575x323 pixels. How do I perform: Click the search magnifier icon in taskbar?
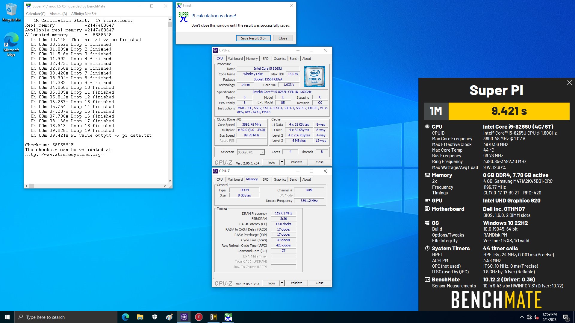(x=20, y=317)
